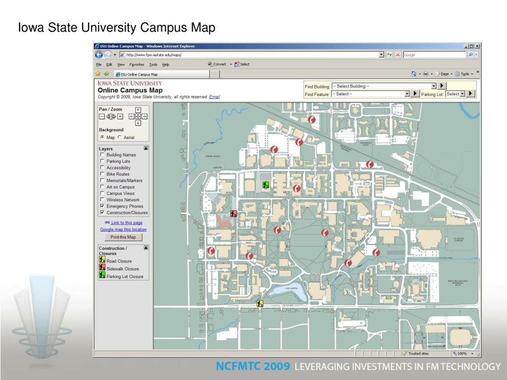Open the Help menu

pyautogui.click(x=165, y=65)
